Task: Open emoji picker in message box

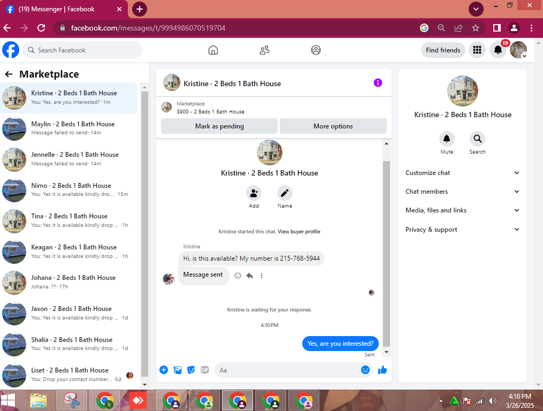Action: (x=365, y=370)
